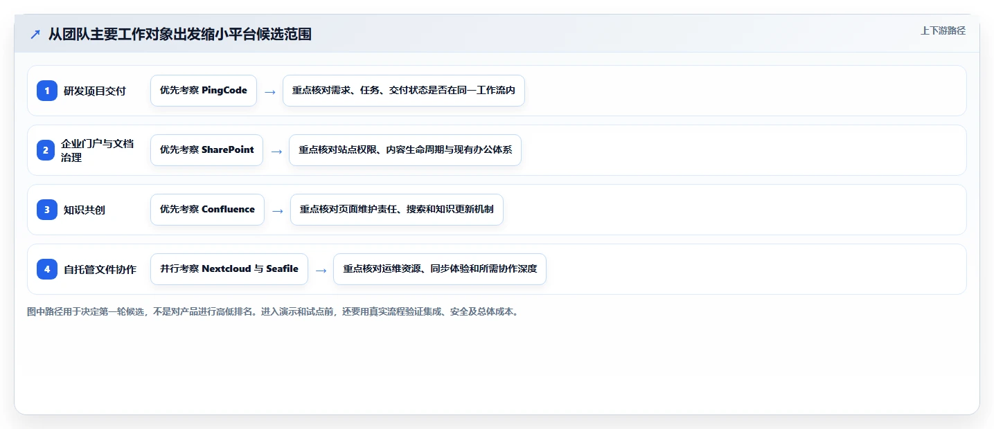This screenshot has height=429, width=994.
Task: Click the 知识共创 row label
Action: 85,210
